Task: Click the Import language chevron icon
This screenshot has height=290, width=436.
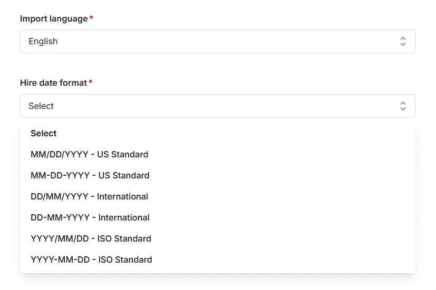Action: tap(403, 42)
